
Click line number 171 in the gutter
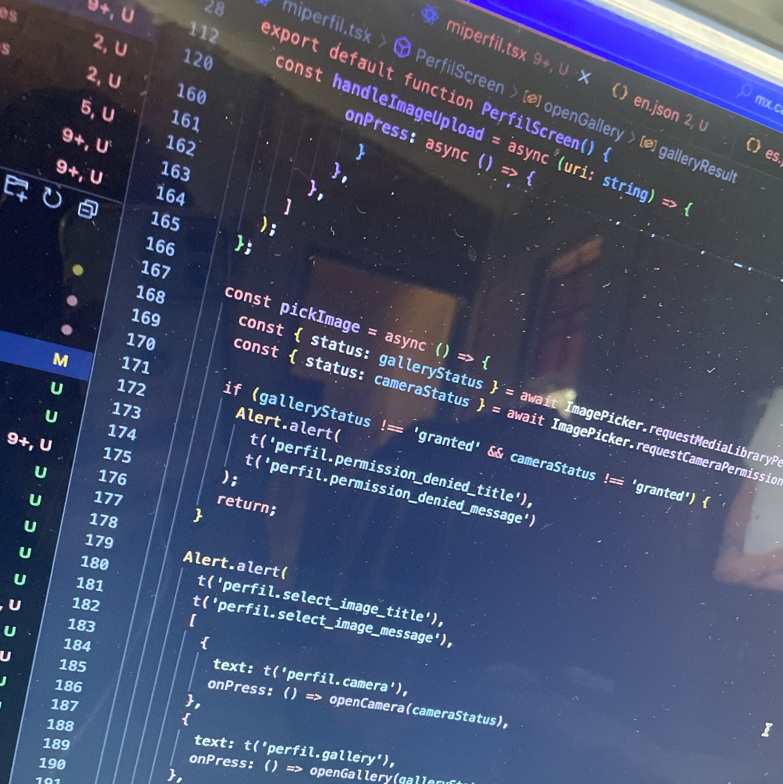pyautogui.click(x=135, y=365)
